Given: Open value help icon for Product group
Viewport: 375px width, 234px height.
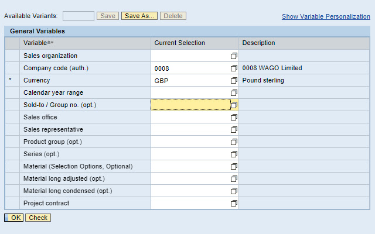Looking at the screenshot, I should pyautogui.click(x=234, y=142).
